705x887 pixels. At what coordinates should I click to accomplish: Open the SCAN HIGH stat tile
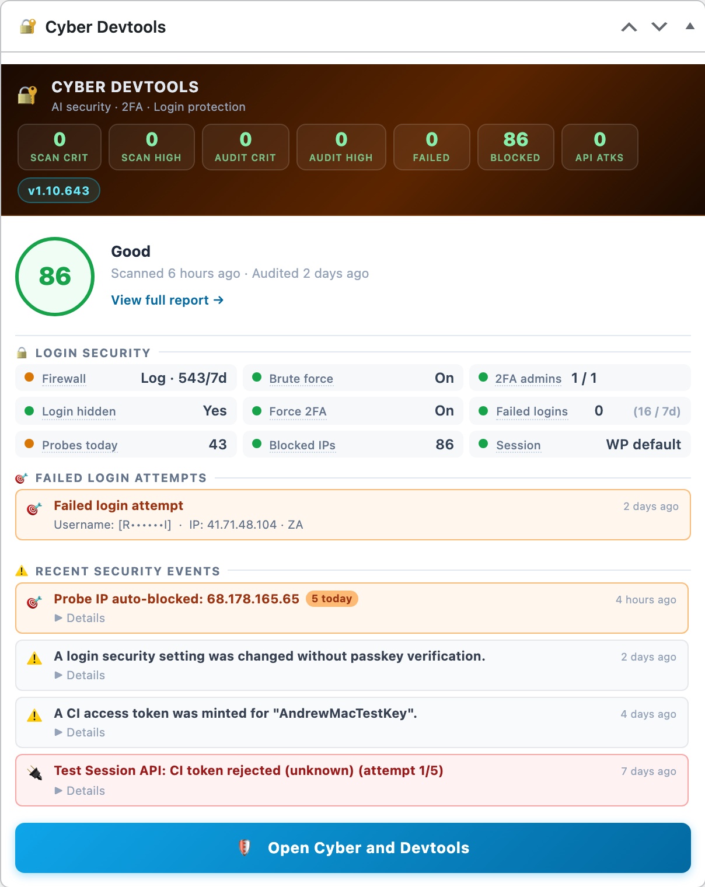(152, 147)
